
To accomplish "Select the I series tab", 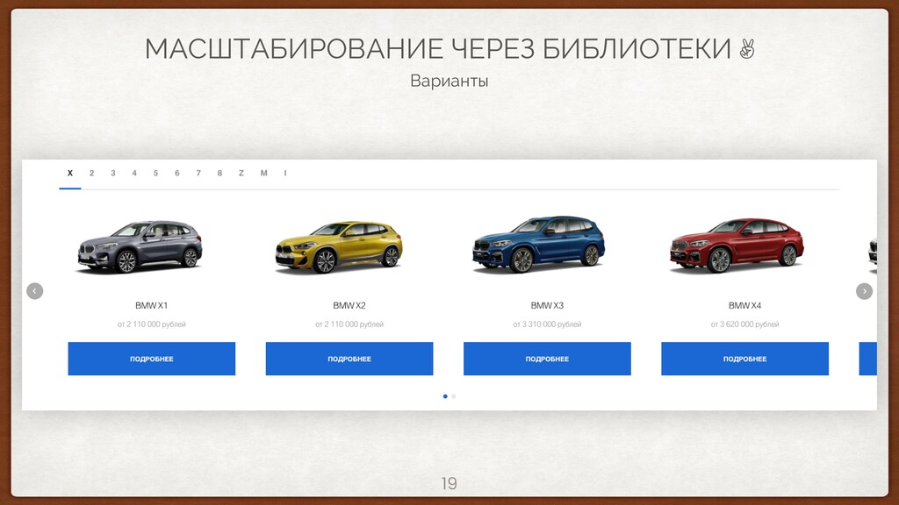I will (285, 173).
